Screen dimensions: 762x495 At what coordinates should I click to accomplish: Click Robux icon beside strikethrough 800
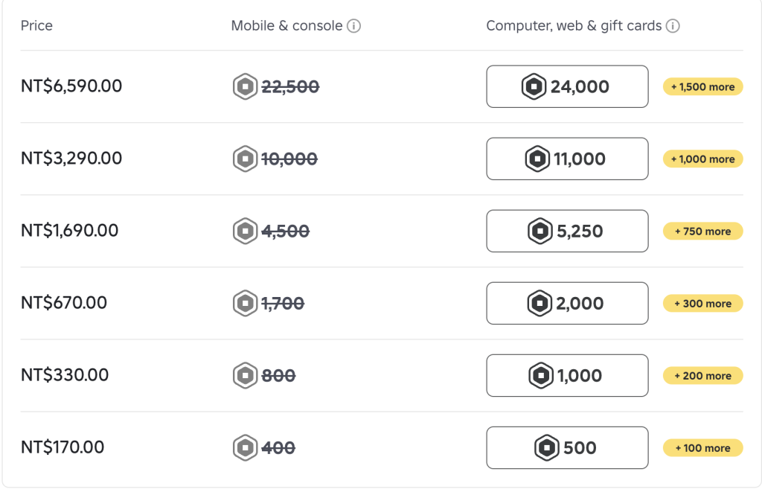(245, 375)
